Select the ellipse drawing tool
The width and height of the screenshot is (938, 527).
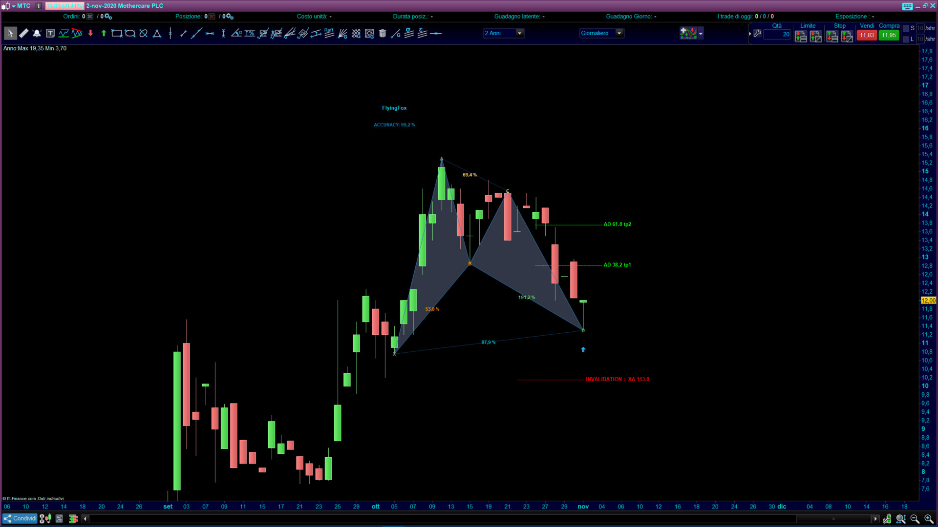click(x=130, y=33)
